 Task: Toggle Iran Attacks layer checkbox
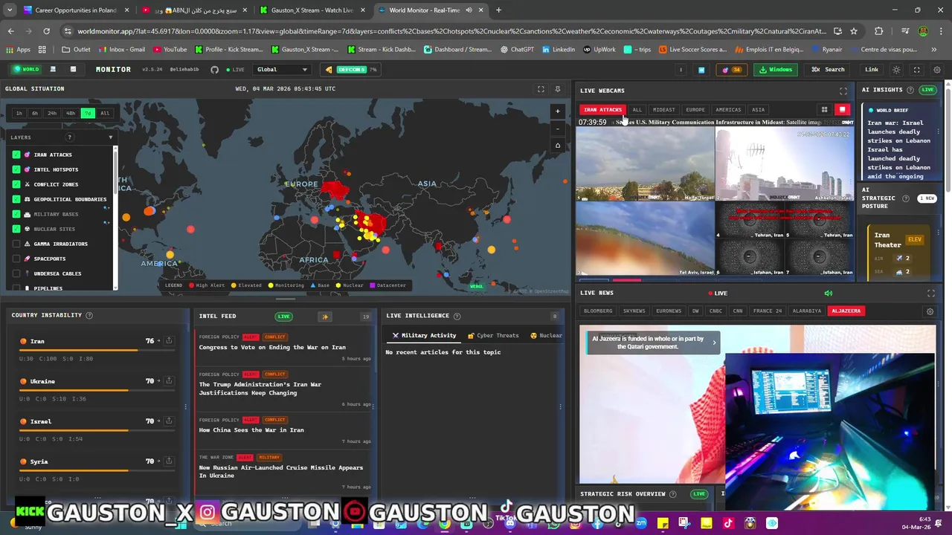(16, 155)
